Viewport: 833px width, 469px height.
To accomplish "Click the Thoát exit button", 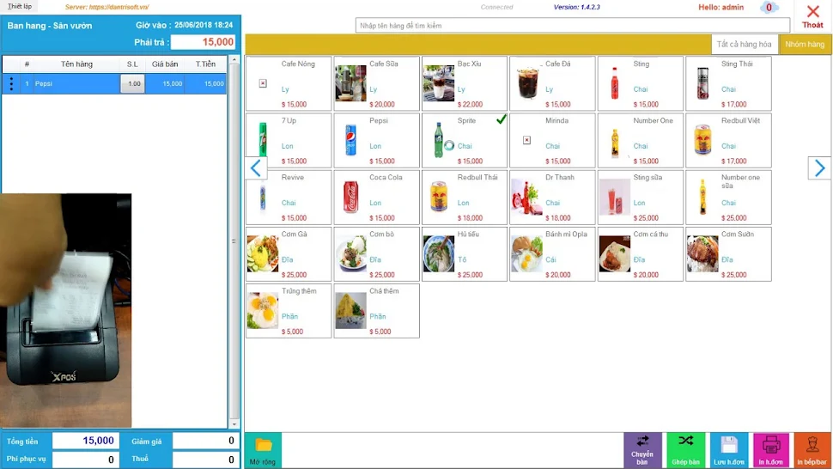I will (x=812, y=16).
